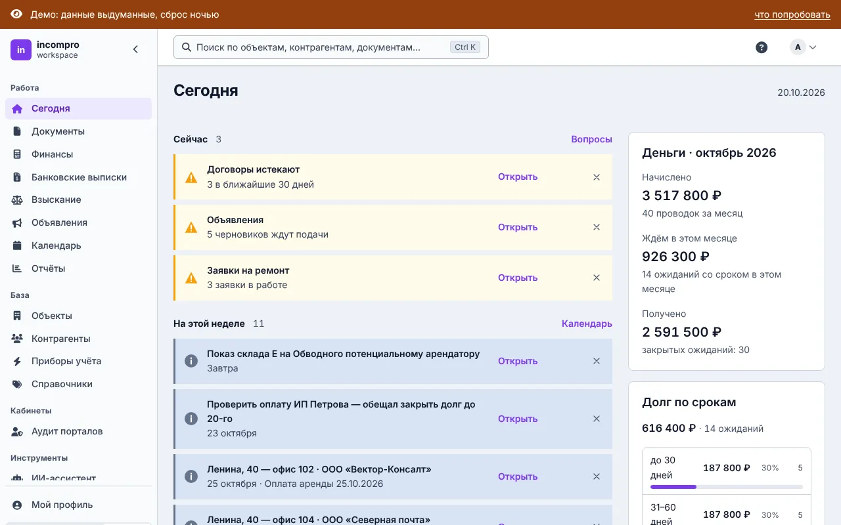
Task: Click the Взыскание scales icon
Action: pos(18,199)
